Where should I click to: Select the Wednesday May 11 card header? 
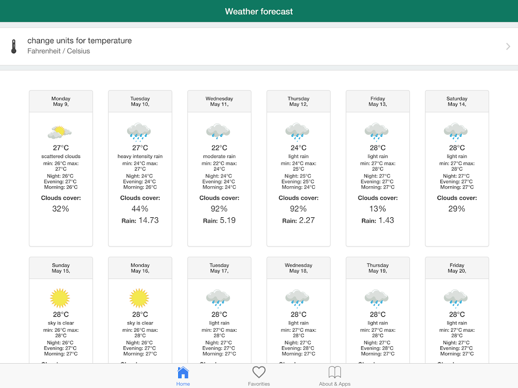(219, 101)
